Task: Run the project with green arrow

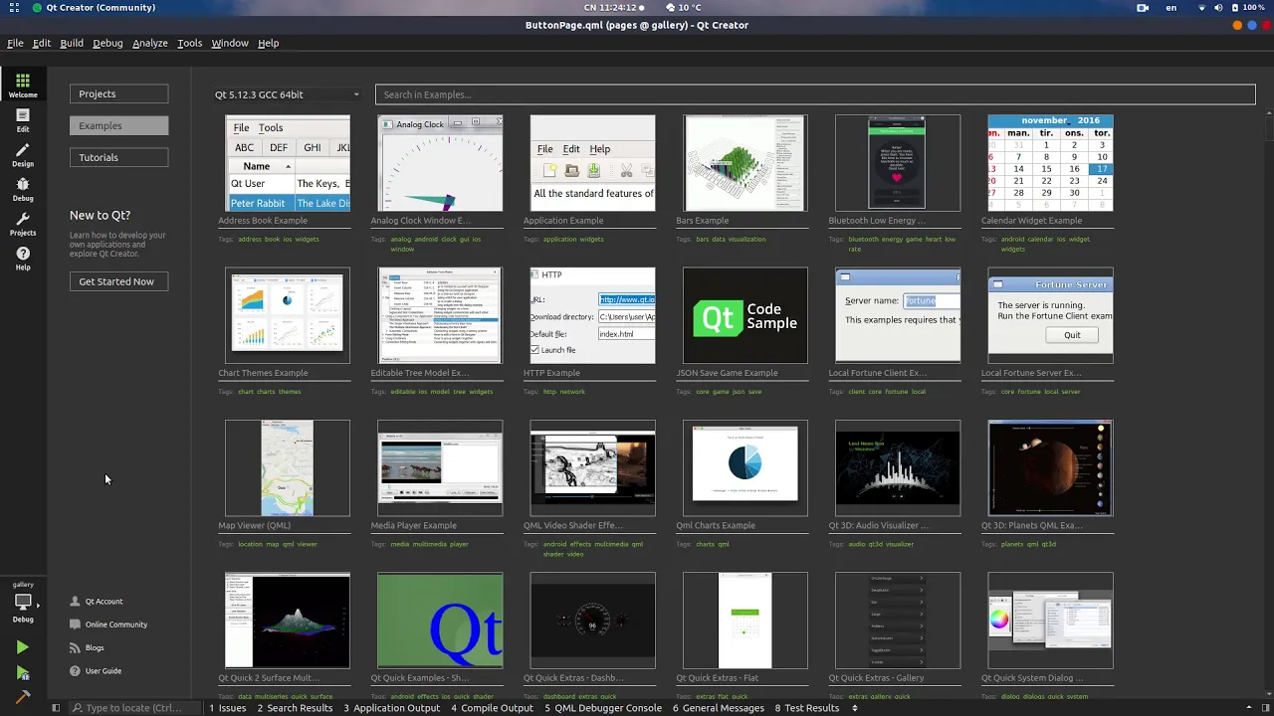Action: tap(22, 647)
